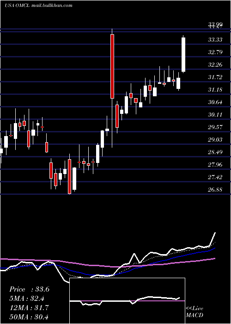The height and width of the screenshot is (324, 231).
Task: Select the 32.26 price axis label
Action: pyautogui.click(x=215, y=65)
